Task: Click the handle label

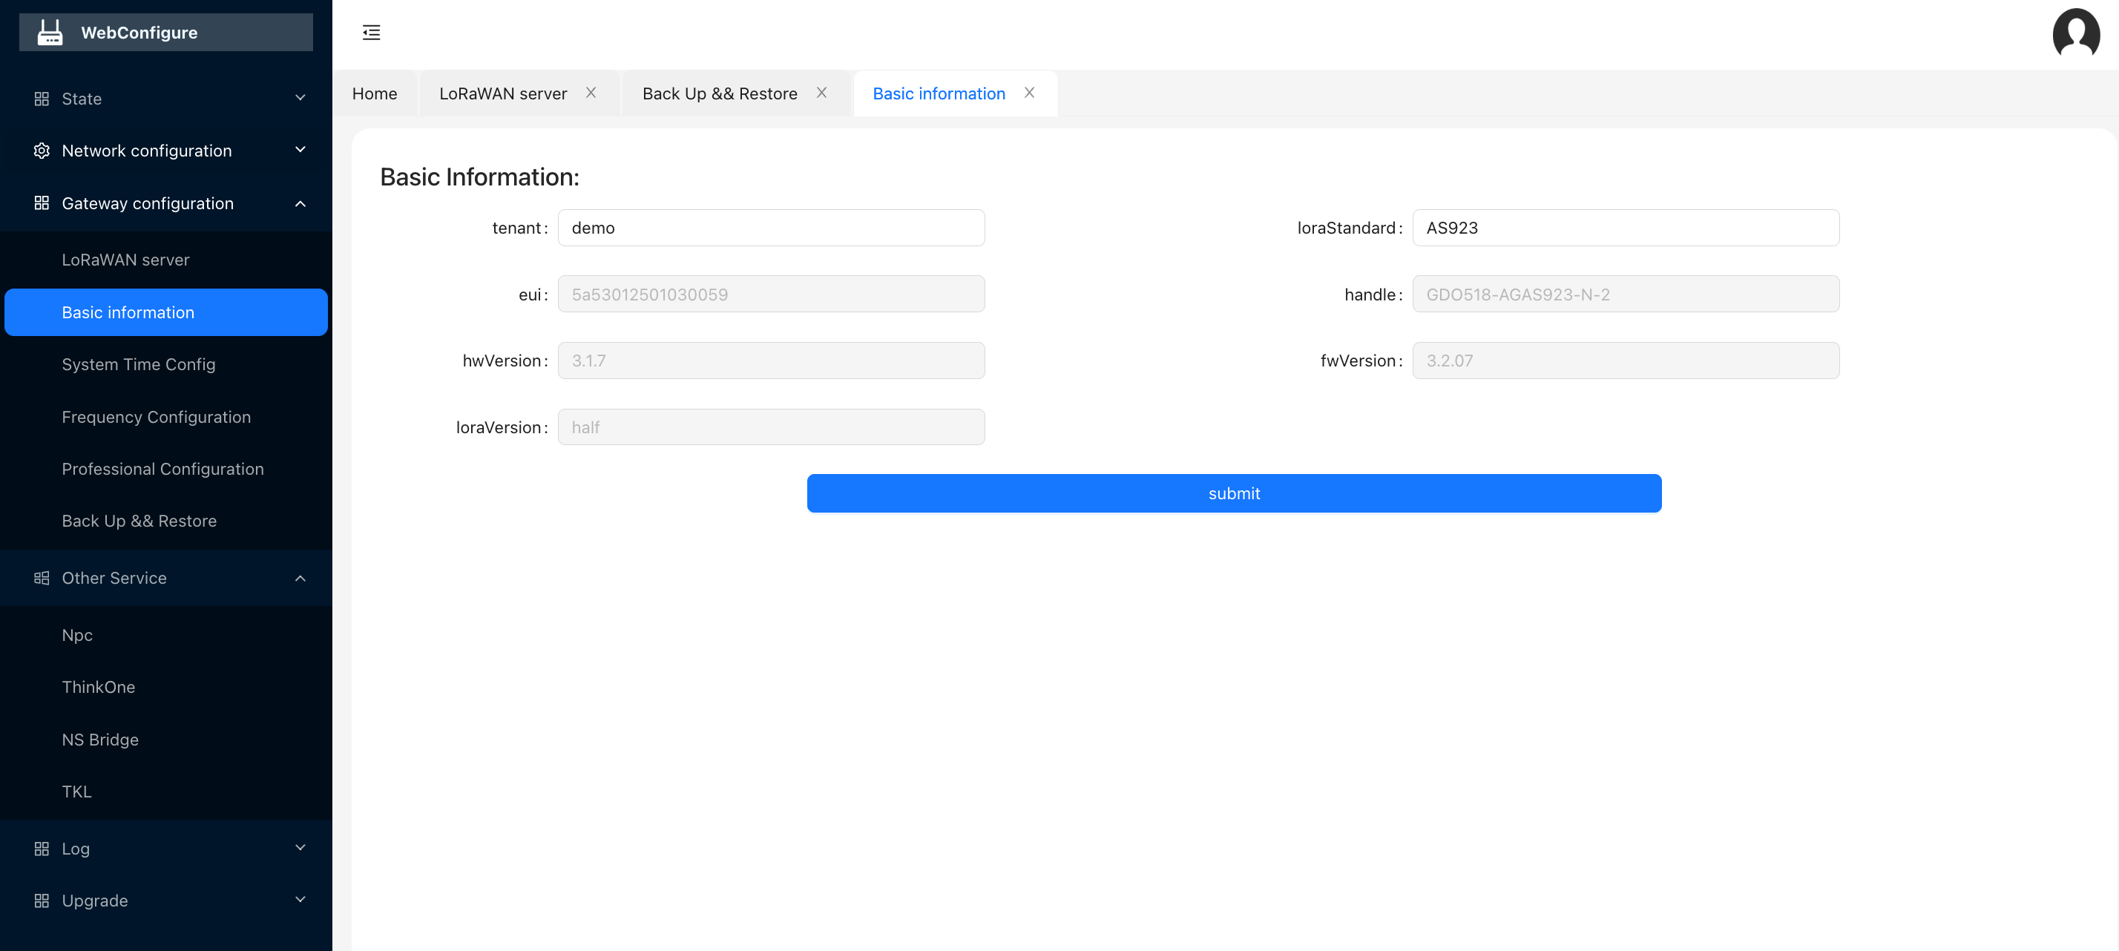Action: (1374, 294)
